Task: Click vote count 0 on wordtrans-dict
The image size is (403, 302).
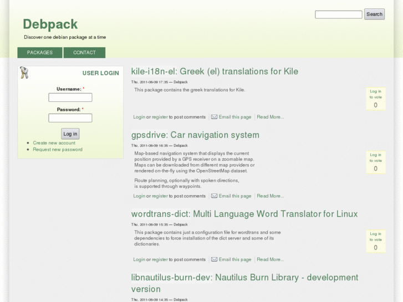Action: pos(375,247)
